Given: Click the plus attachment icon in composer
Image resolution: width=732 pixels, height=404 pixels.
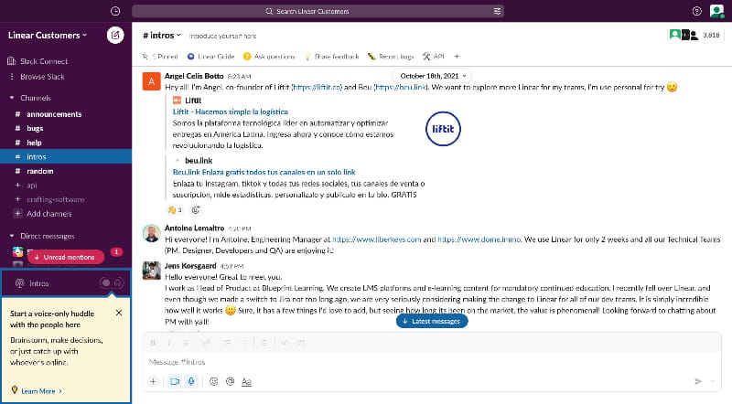Looking at the screenshot, I should tap(153, 382).
